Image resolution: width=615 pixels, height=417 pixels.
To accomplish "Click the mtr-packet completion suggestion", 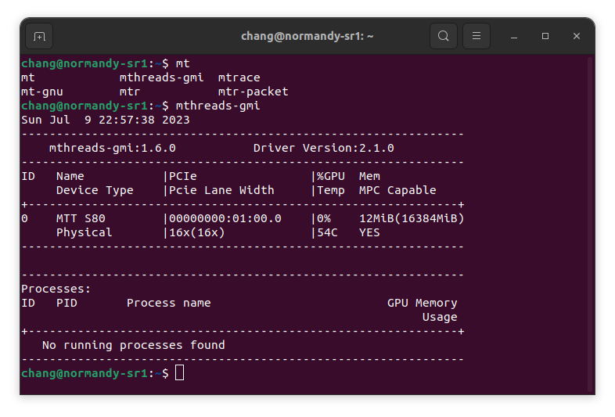I will click(x=253, y=92).
